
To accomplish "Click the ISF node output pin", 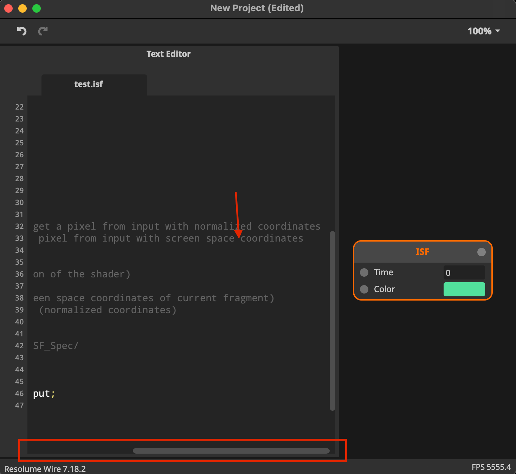I will pos(481,252).
